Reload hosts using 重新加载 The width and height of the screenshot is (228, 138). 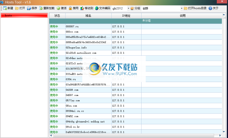pos(47,8)
